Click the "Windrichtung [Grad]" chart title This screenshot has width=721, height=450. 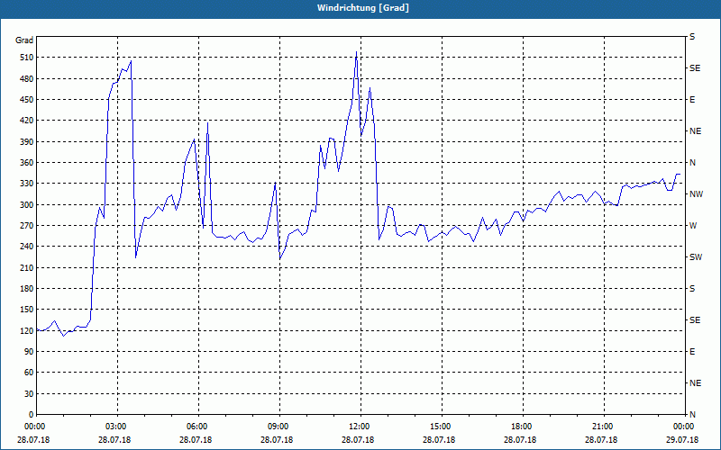point(360,8)
